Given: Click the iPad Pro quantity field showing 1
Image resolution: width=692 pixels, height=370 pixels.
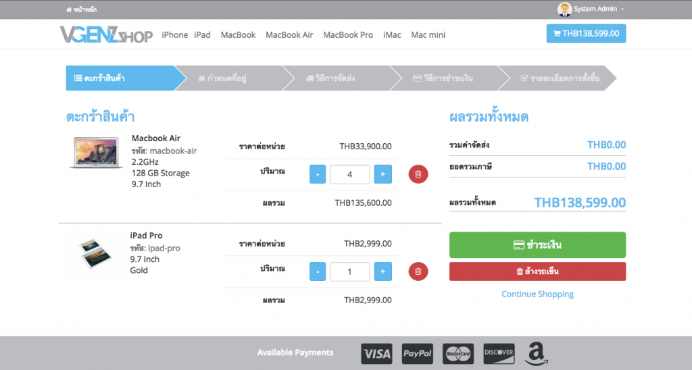Looking at the screenshot, I should tap(349, 271).
